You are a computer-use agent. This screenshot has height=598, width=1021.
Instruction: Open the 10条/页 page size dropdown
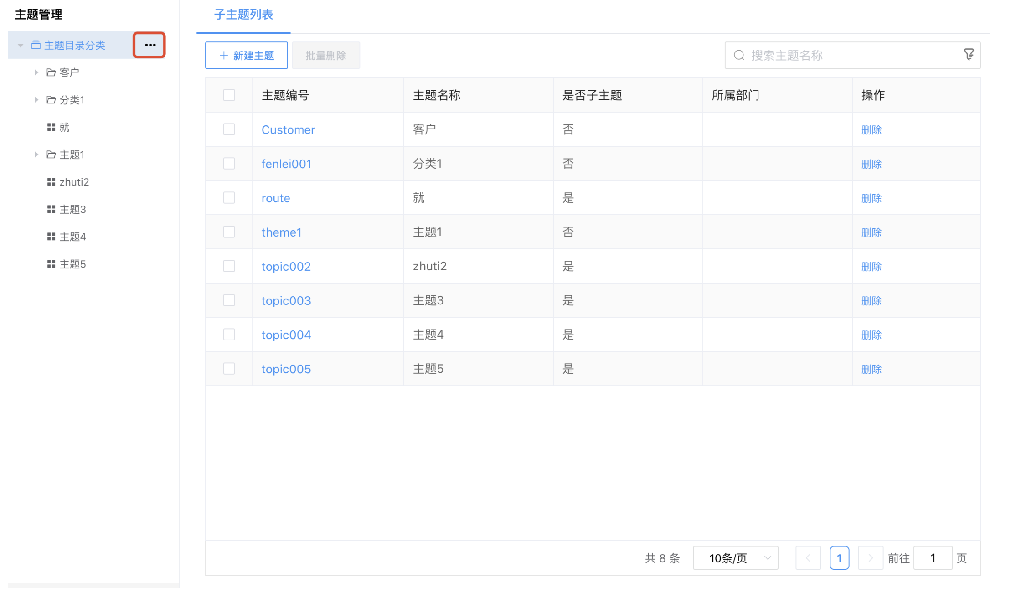pyautogui.click(x=735, y=558)
